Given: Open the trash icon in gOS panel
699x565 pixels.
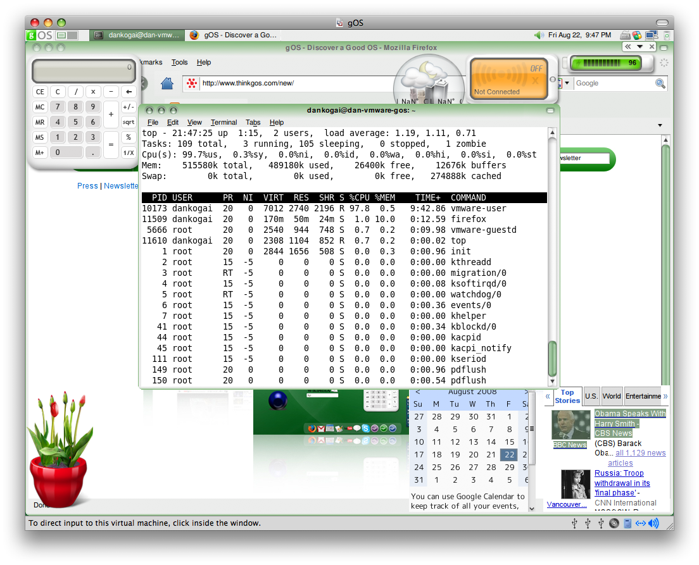Looking at the screenshot, I should [x=667, y=35].
